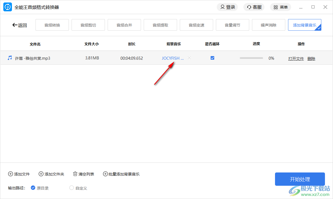
Task: Click 批量添加背景音乐 button
Action: point(121,174)
